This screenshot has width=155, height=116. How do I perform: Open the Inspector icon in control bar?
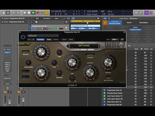[8, 13]
